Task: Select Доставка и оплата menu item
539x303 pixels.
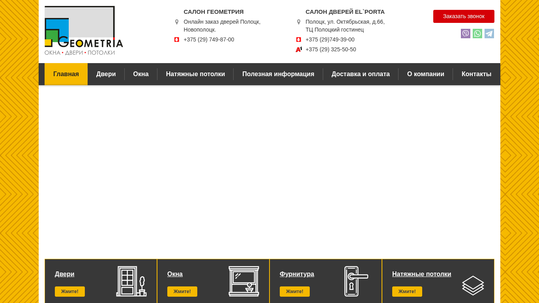Action: 361,74
